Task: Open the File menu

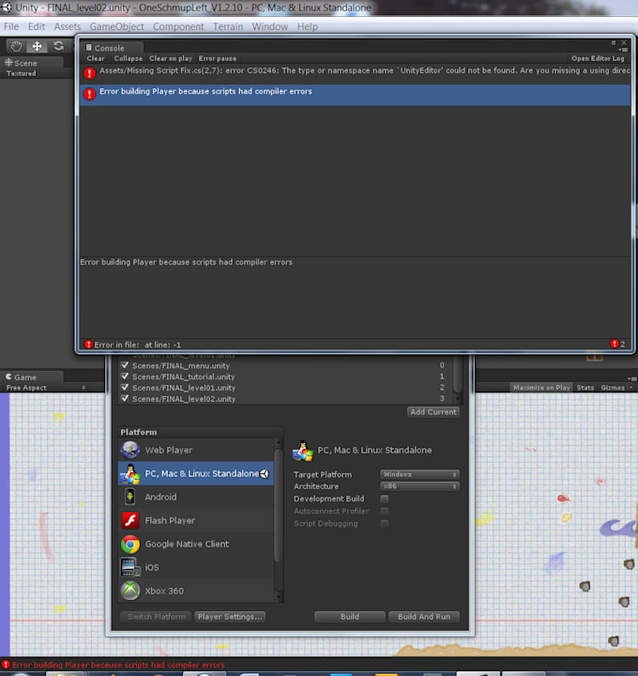Action: [11, 26]
